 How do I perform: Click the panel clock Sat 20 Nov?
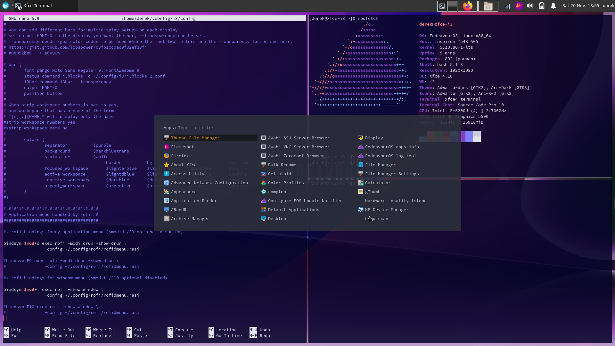pyautogui.click(x=580, y=5)
